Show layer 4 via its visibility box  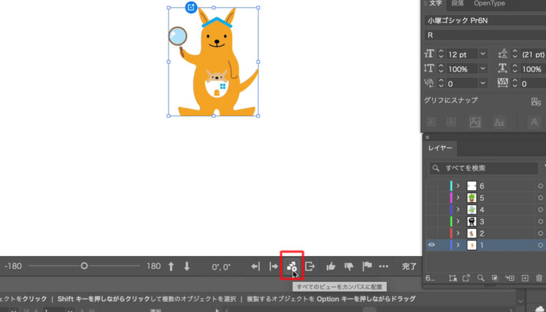431,210
